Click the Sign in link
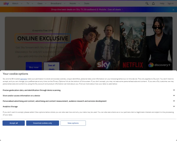The height and width of the screenshot is (141, 177). 171,4
